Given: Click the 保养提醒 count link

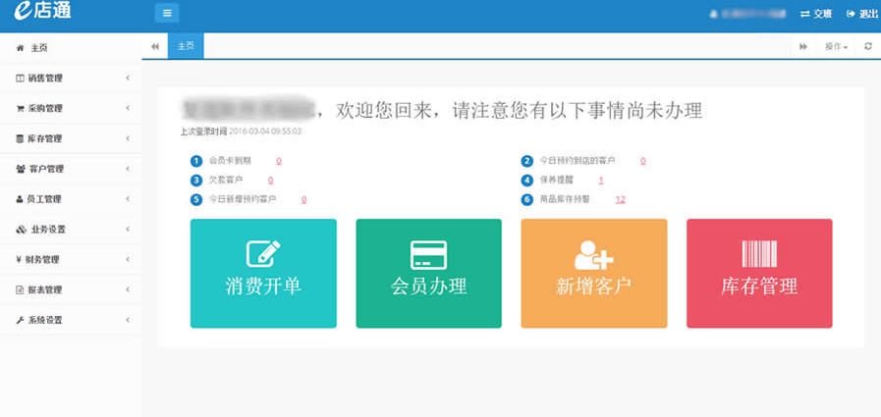Looking at the screenshot, I should [601, 181].
